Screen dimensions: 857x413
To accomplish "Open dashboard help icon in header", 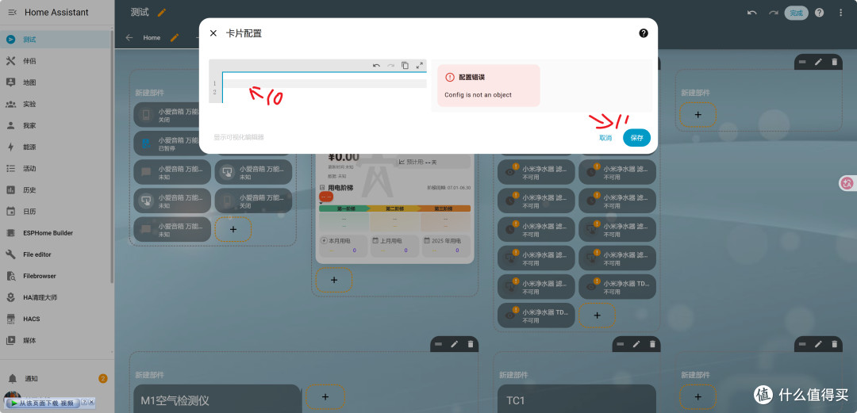I will pyautogui.click(x=819, y=13).
